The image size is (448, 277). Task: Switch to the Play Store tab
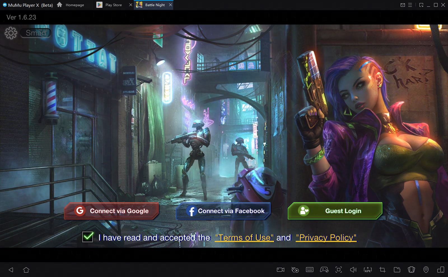tap(114, 5)
